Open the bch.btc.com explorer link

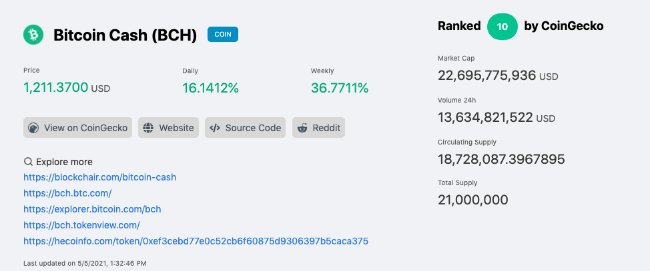(x=67, y=193)
